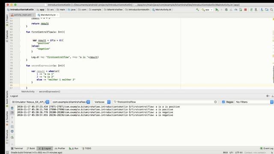
Task: Open the 2: Favorites side panel
Action: (7, 118)
